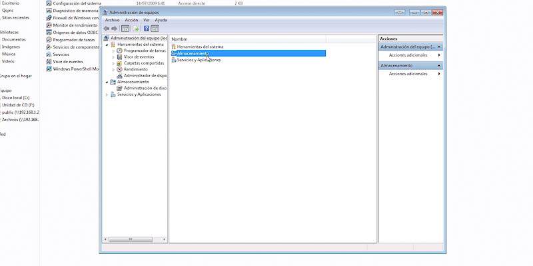Select Imágenes in Explorer sidebar
This screenshot has height=266, width=533.
tap(11, 47)
